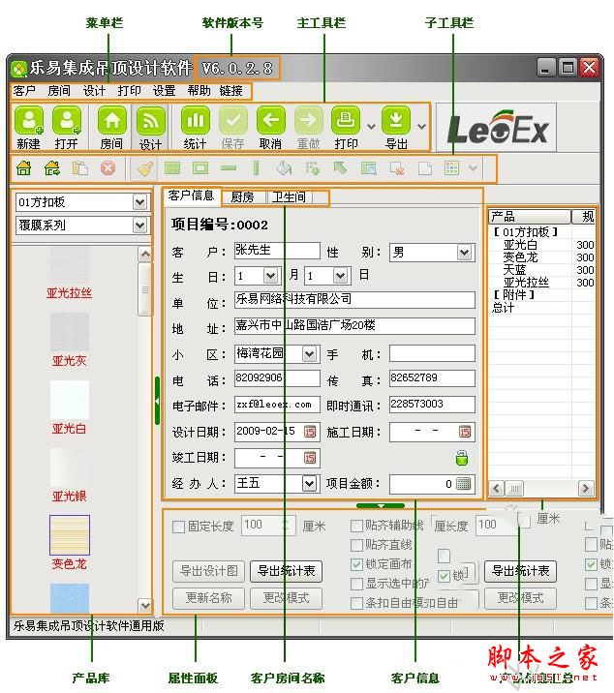614x693 pixels.
Task: Click the 更新名称 button
Action: (209, 598)
